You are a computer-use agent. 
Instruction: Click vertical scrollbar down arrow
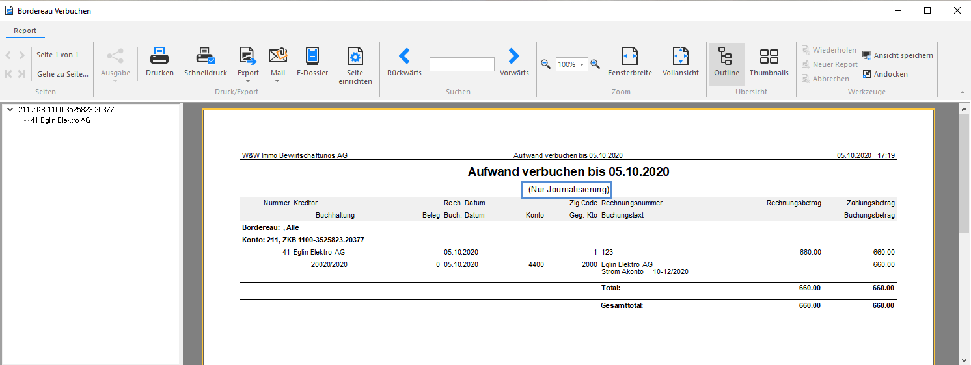pyautogui.click(x=964, y=359)
